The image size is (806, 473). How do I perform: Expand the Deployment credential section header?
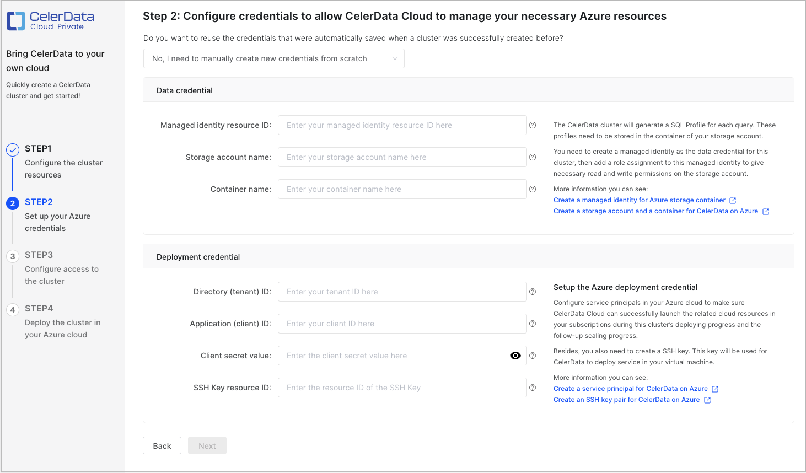[x=198, y=256]
